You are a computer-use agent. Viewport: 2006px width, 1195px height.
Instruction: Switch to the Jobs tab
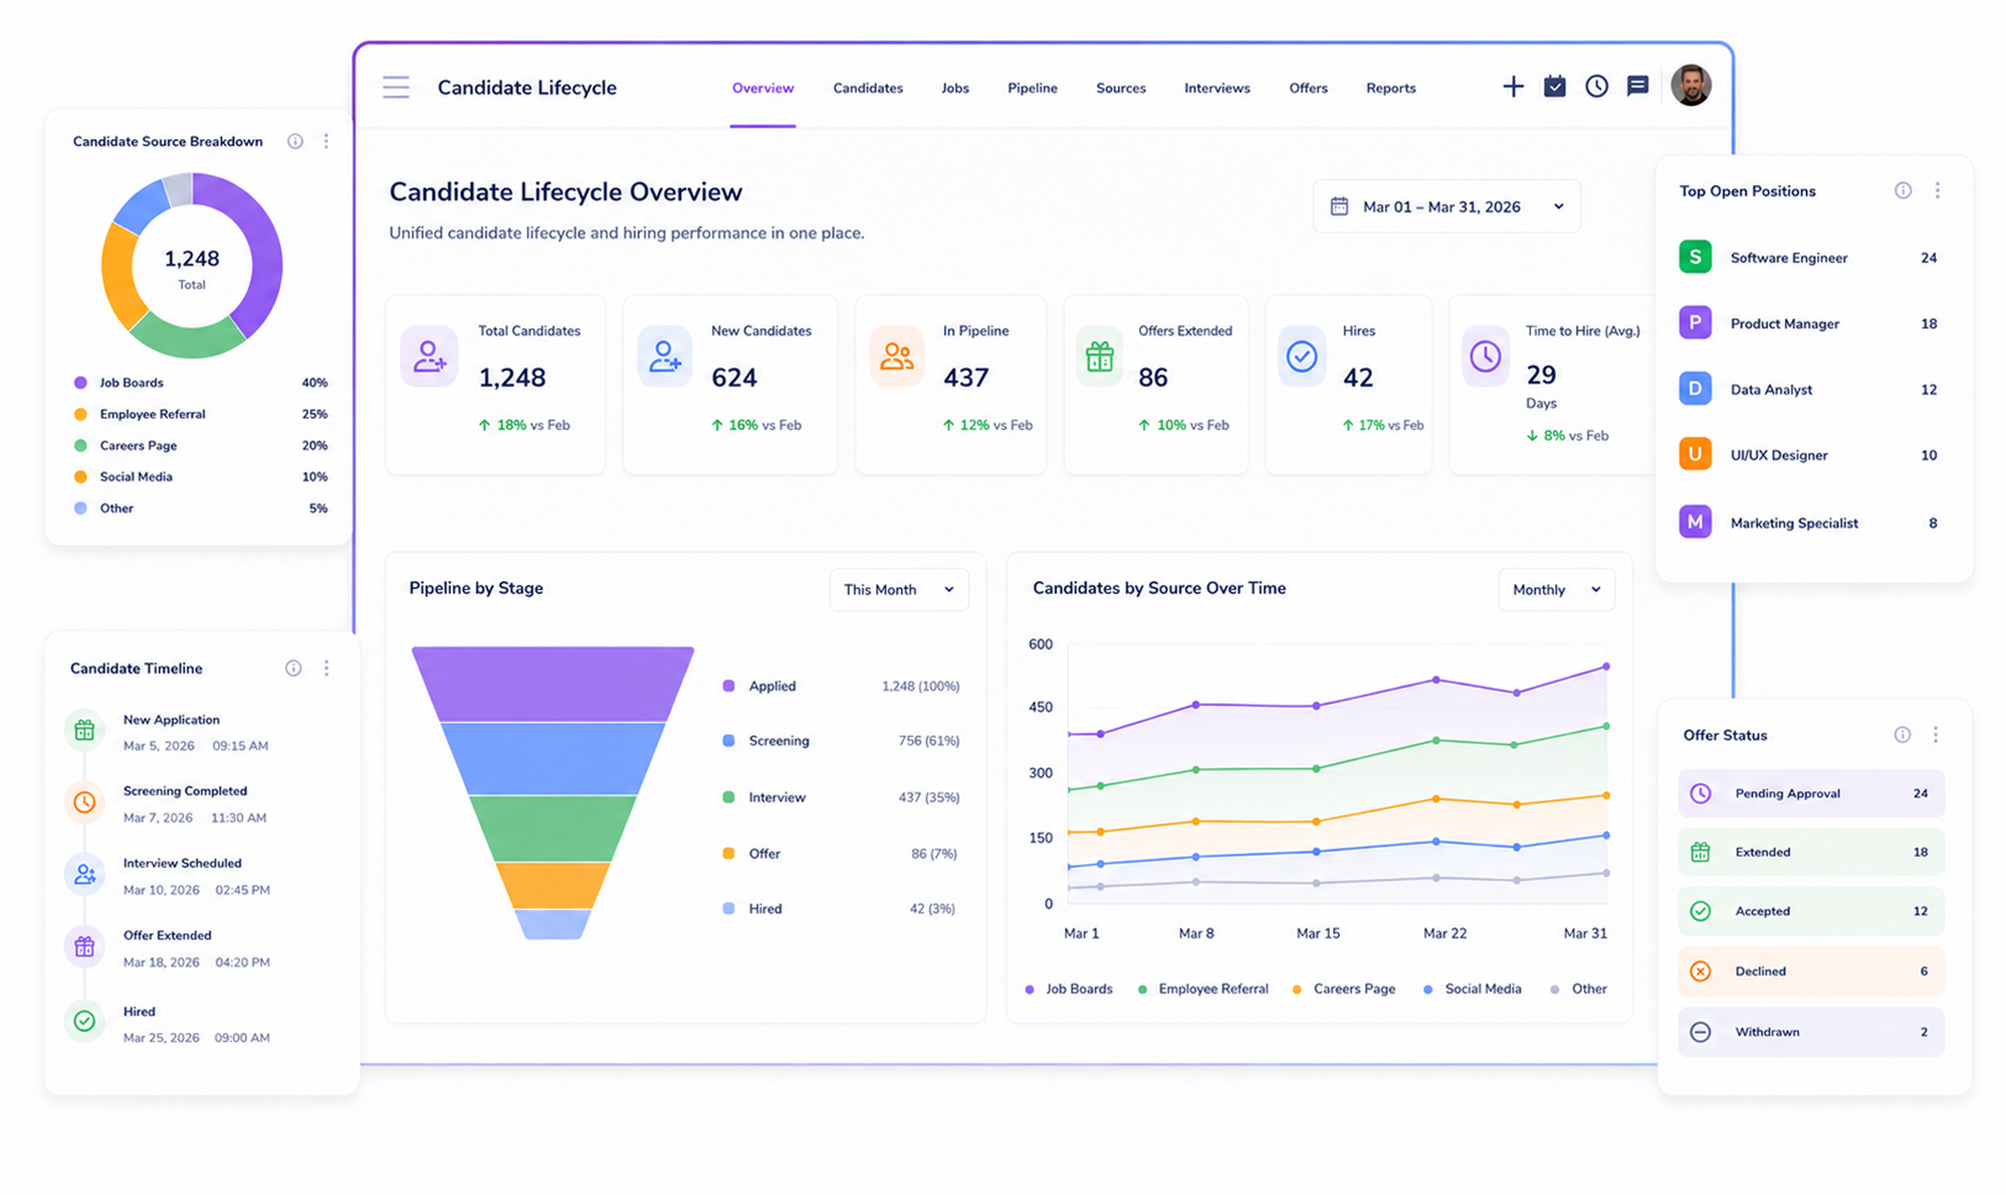pos(955,89)
